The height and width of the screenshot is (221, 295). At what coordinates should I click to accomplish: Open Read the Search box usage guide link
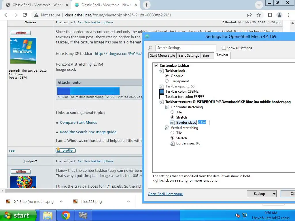(x=89, y=132)
